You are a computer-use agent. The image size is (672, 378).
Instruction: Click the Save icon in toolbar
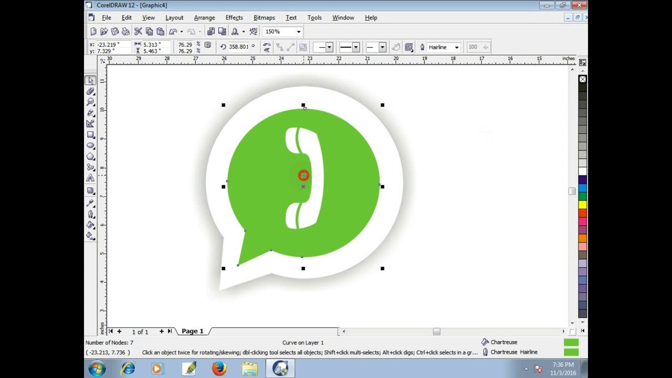tap(115, 31)
